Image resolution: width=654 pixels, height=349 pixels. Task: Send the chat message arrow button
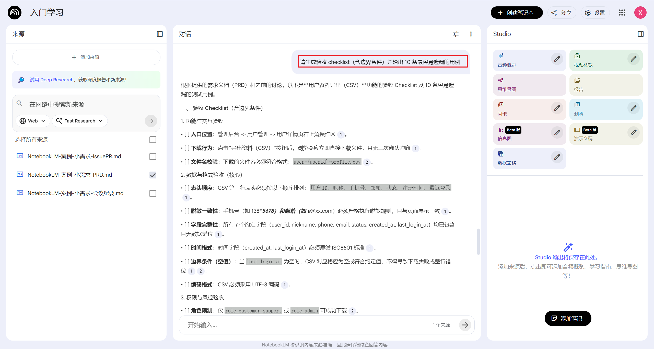(465, 325)
